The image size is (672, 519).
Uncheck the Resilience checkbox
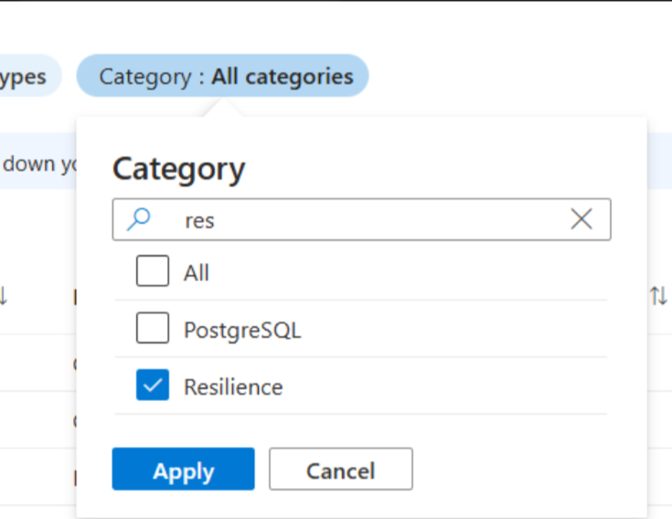153,385
